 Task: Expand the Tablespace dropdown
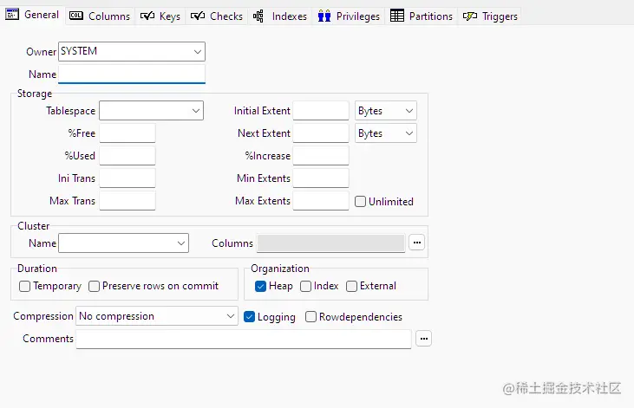tap(151, 111)
